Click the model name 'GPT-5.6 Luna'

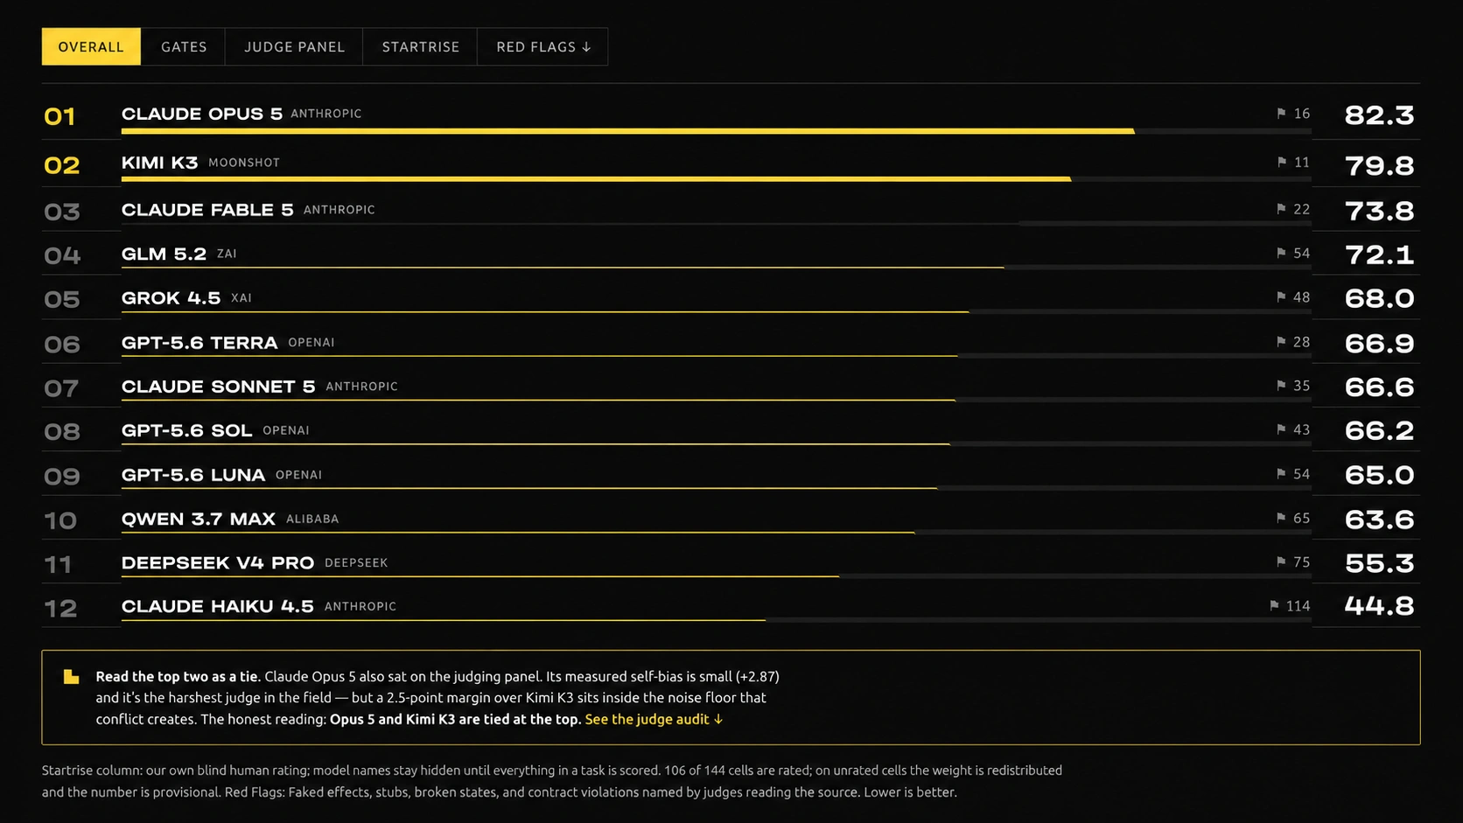[x=193, y=475]
